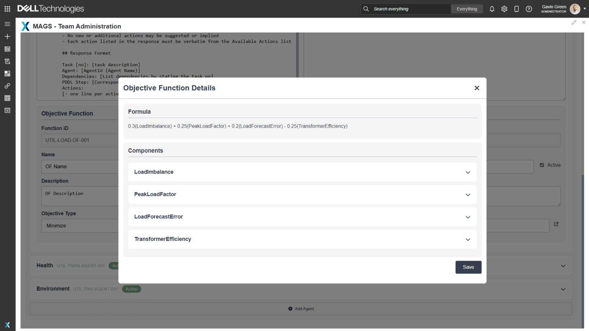Toggle the hamburger menu in sidebar
Image resolution: width=589 pixels, height=331 pixels.
(7, 24)
